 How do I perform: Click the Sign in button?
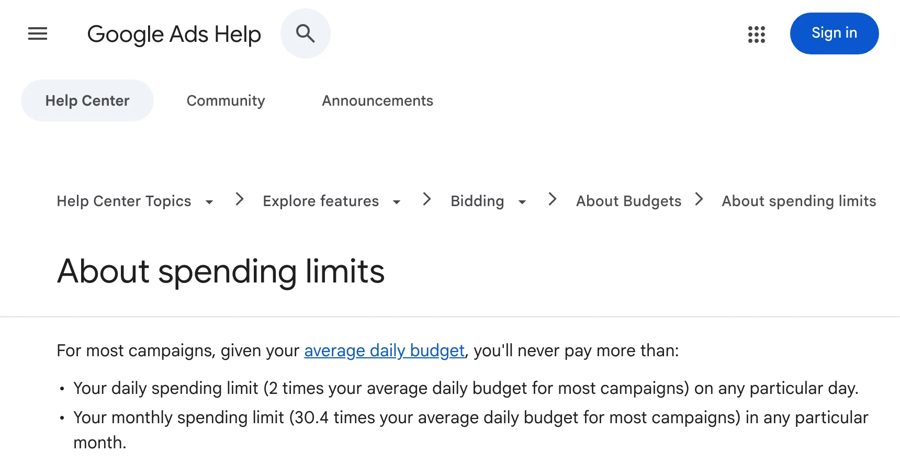(834, 33)
